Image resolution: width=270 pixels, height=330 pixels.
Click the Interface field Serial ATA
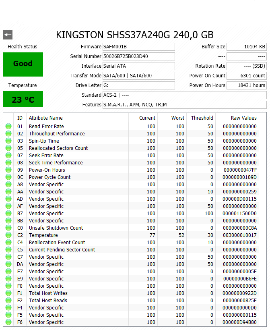139,66
